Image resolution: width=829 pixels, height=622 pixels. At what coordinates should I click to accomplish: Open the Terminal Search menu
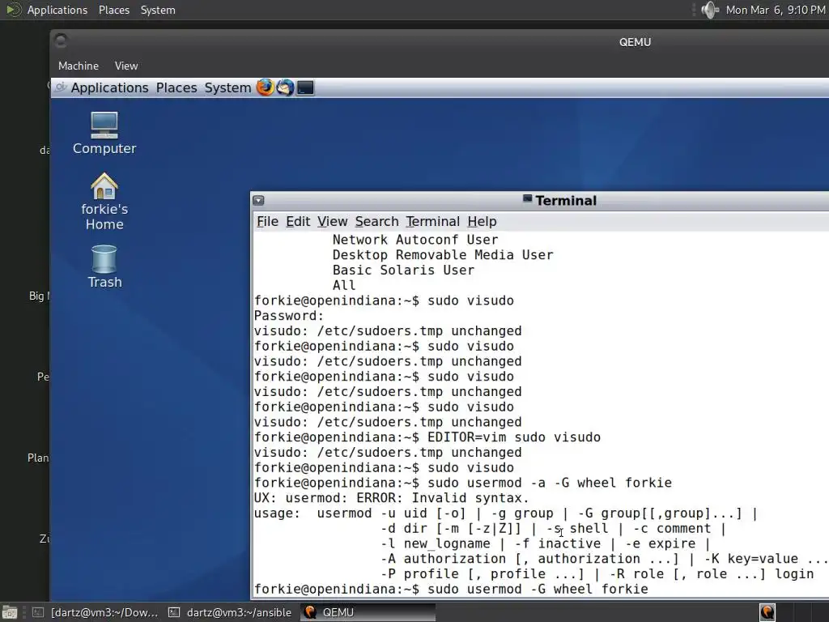coord(377,222)
